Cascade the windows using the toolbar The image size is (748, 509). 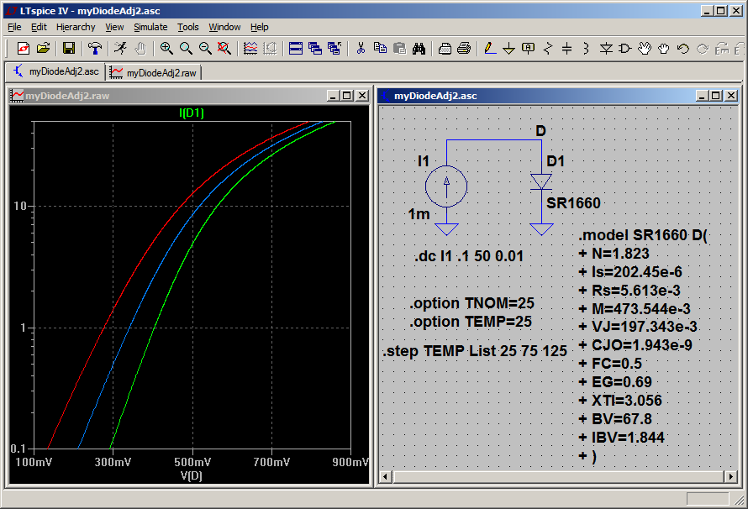click(x=315, y=48)
